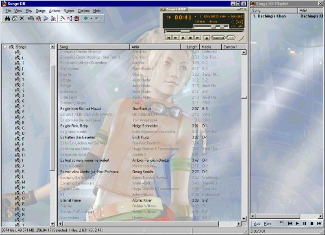Select tree node 7 in Songs tree

click(20, 106)
